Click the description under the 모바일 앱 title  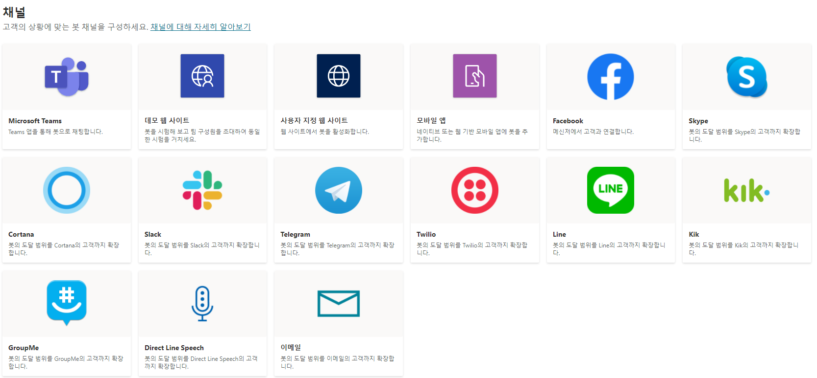472,135
